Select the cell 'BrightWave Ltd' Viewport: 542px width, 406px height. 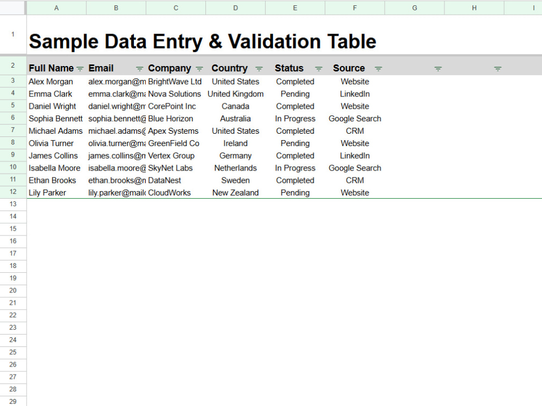[176, 82]
